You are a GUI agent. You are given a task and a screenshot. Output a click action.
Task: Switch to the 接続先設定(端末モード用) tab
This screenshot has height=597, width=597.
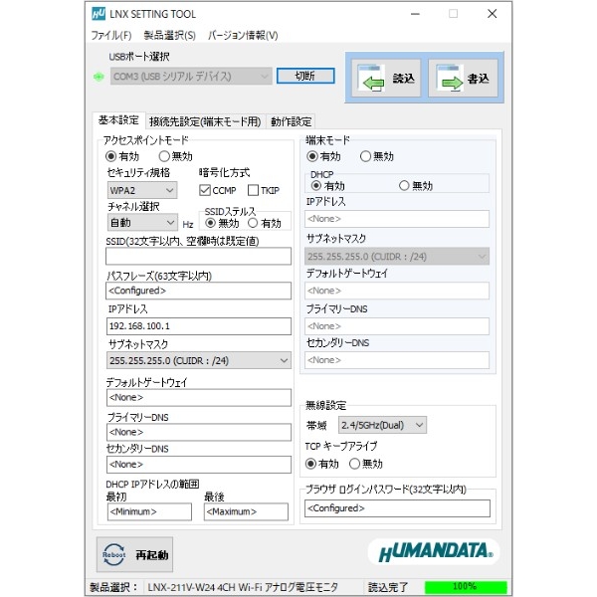pos(205,121)
